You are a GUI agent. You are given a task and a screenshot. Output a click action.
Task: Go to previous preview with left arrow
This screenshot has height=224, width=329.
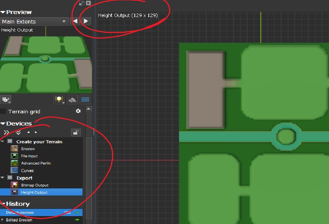pos(75,21)
